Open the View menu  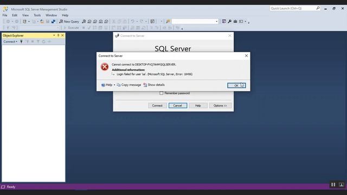(x=25, y=15)
